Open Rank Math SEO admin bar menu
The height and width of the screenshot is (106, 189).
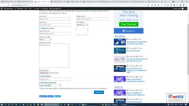[56, 9]
